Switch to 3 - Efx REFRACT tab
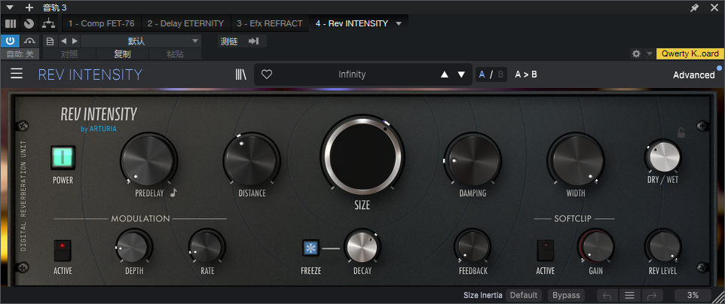This screenshot has height=304, width=725. tap(270, 23)
